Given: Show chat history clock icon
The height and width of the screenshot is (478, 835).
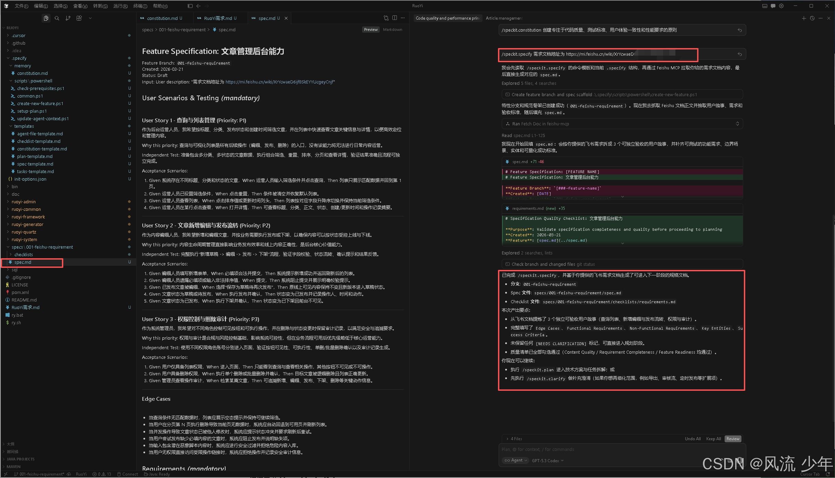Looking at the screenshot, I should (812, 18).
